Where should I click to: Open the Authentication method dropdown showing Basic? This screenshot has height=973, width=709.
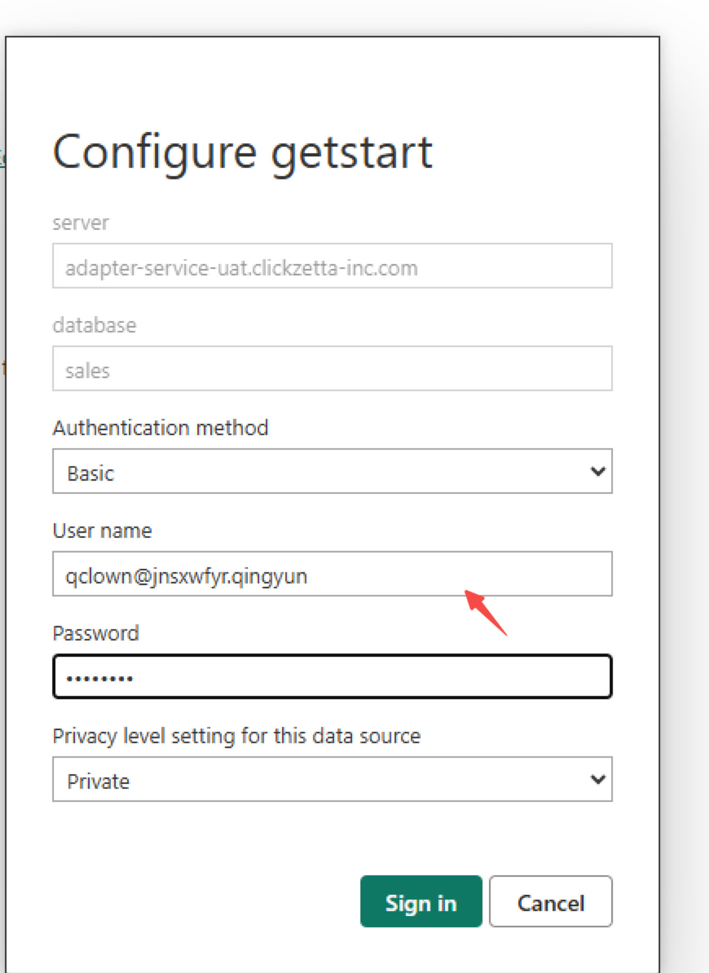332,471
